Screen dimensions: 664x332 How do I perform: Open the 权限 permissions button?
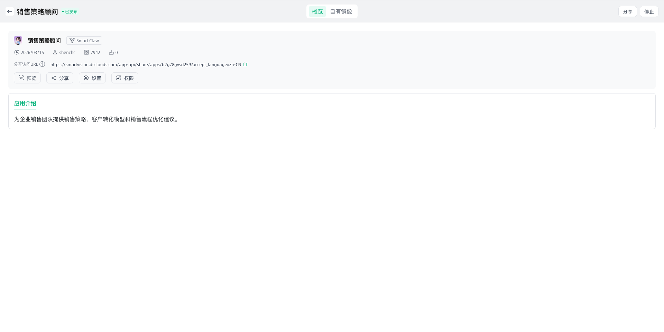[125, 78]
